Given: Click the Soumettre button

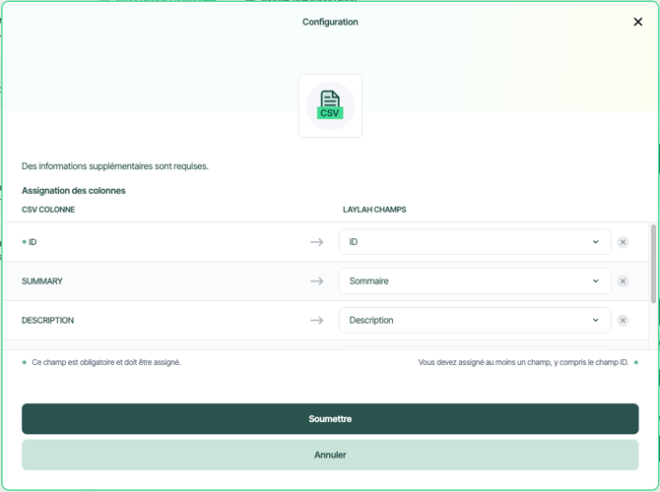Looking at the screenshot, I should point(330,419).
